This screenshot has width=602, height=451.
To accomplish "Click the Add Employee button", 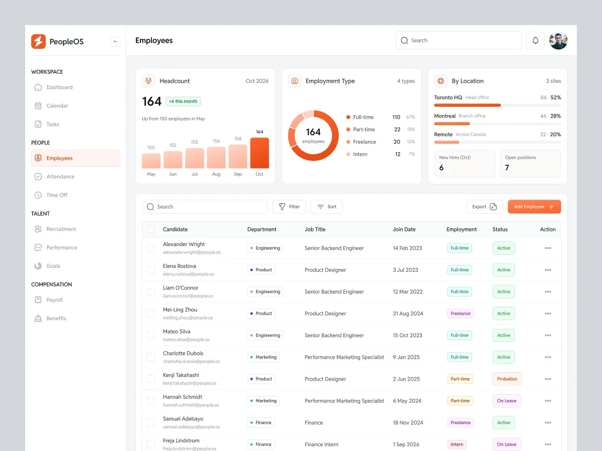I will (x=534, y=207).
